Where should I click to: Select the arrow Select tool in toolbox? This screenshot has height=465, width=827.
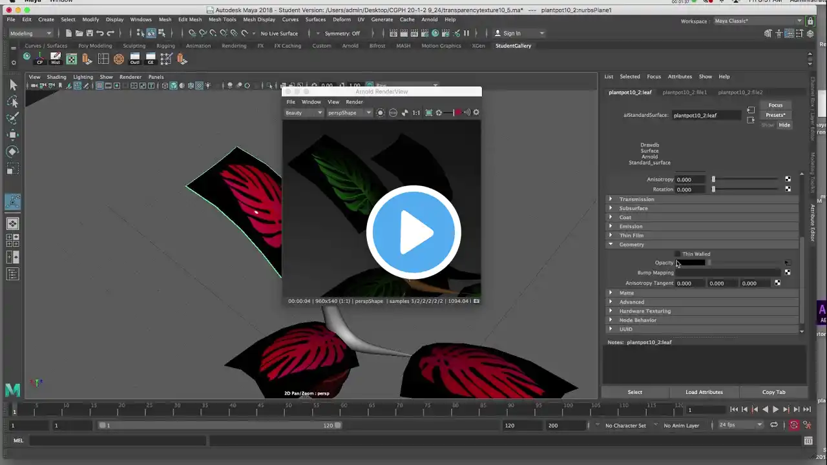(12, 85)
